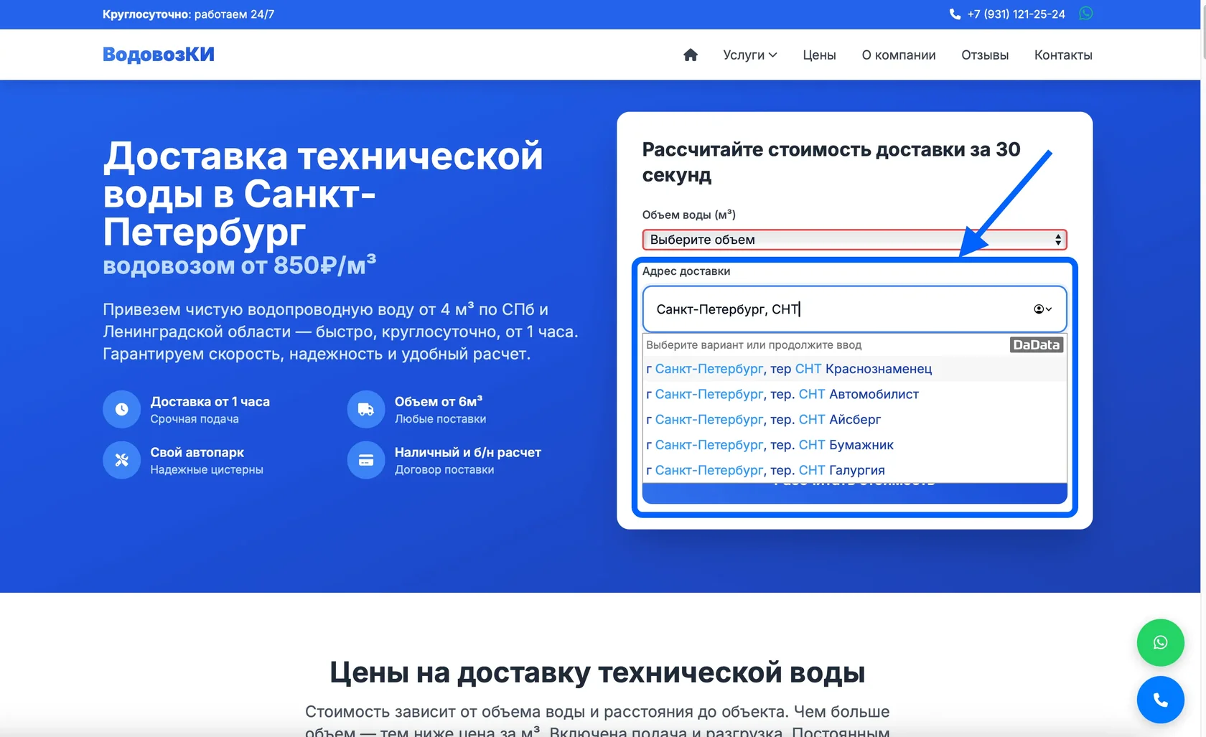Click the wrench icon next to 'Свой автопарк'
1206x737 pixels.
[121, 460]
